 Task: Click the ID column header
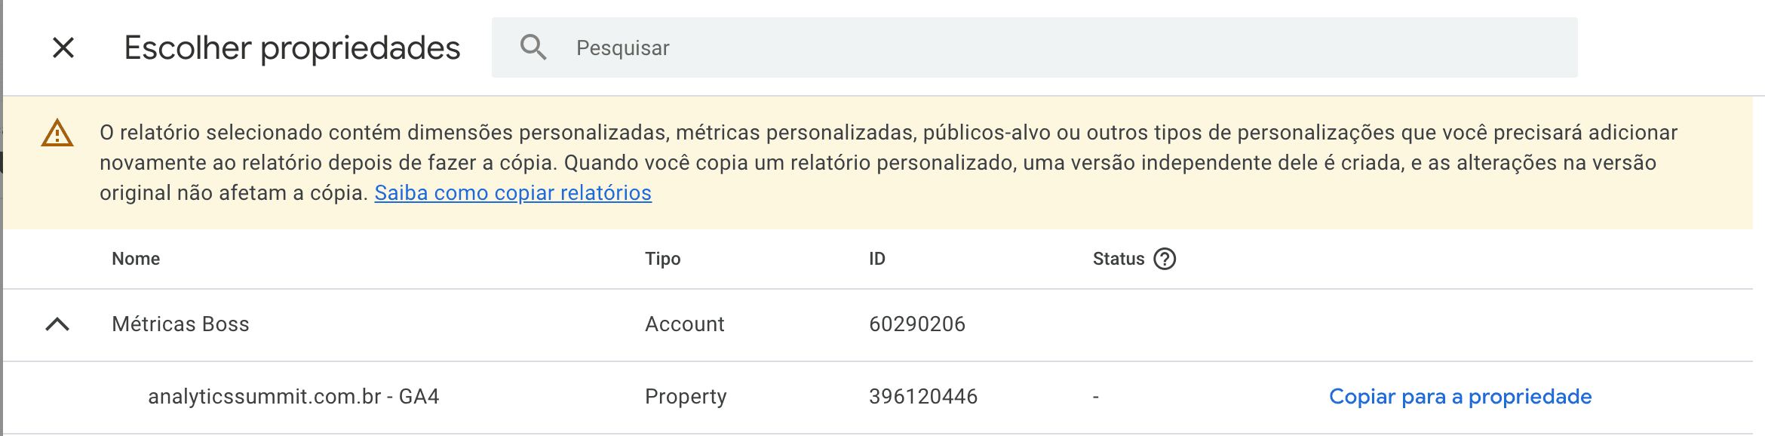pyautogui.click(x=876, y=259)
